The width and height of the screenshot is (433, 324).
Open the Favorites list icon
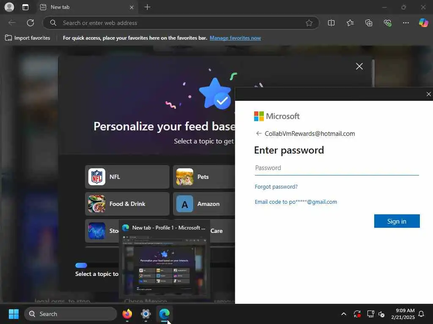click(350, 23)
